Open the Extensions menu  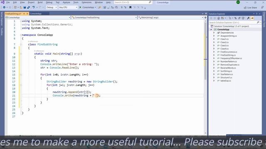(86, 2)
